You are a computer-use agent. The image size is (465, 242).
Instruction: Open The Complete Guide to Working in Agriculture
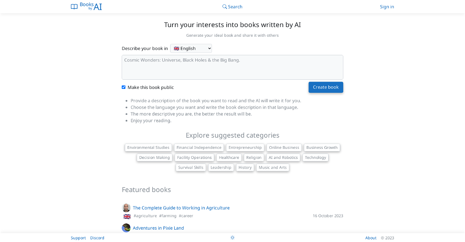181,208
